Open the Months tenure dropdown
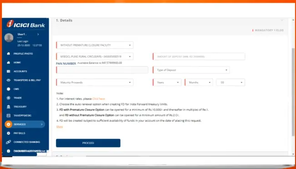The image size is (296, 169). tap(199, 82)
